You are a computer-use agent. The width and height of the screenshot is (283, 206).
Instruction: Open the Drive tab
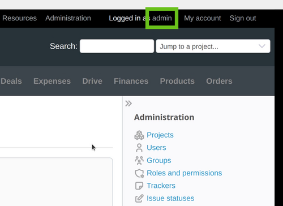[x=92, y=81]
